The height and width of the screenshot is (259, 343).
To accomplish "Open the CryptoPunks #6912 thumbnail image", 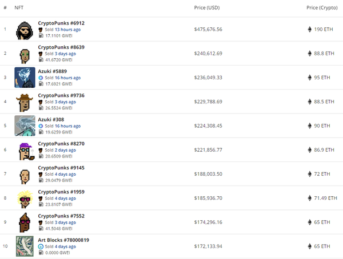I will coord(25,29).
